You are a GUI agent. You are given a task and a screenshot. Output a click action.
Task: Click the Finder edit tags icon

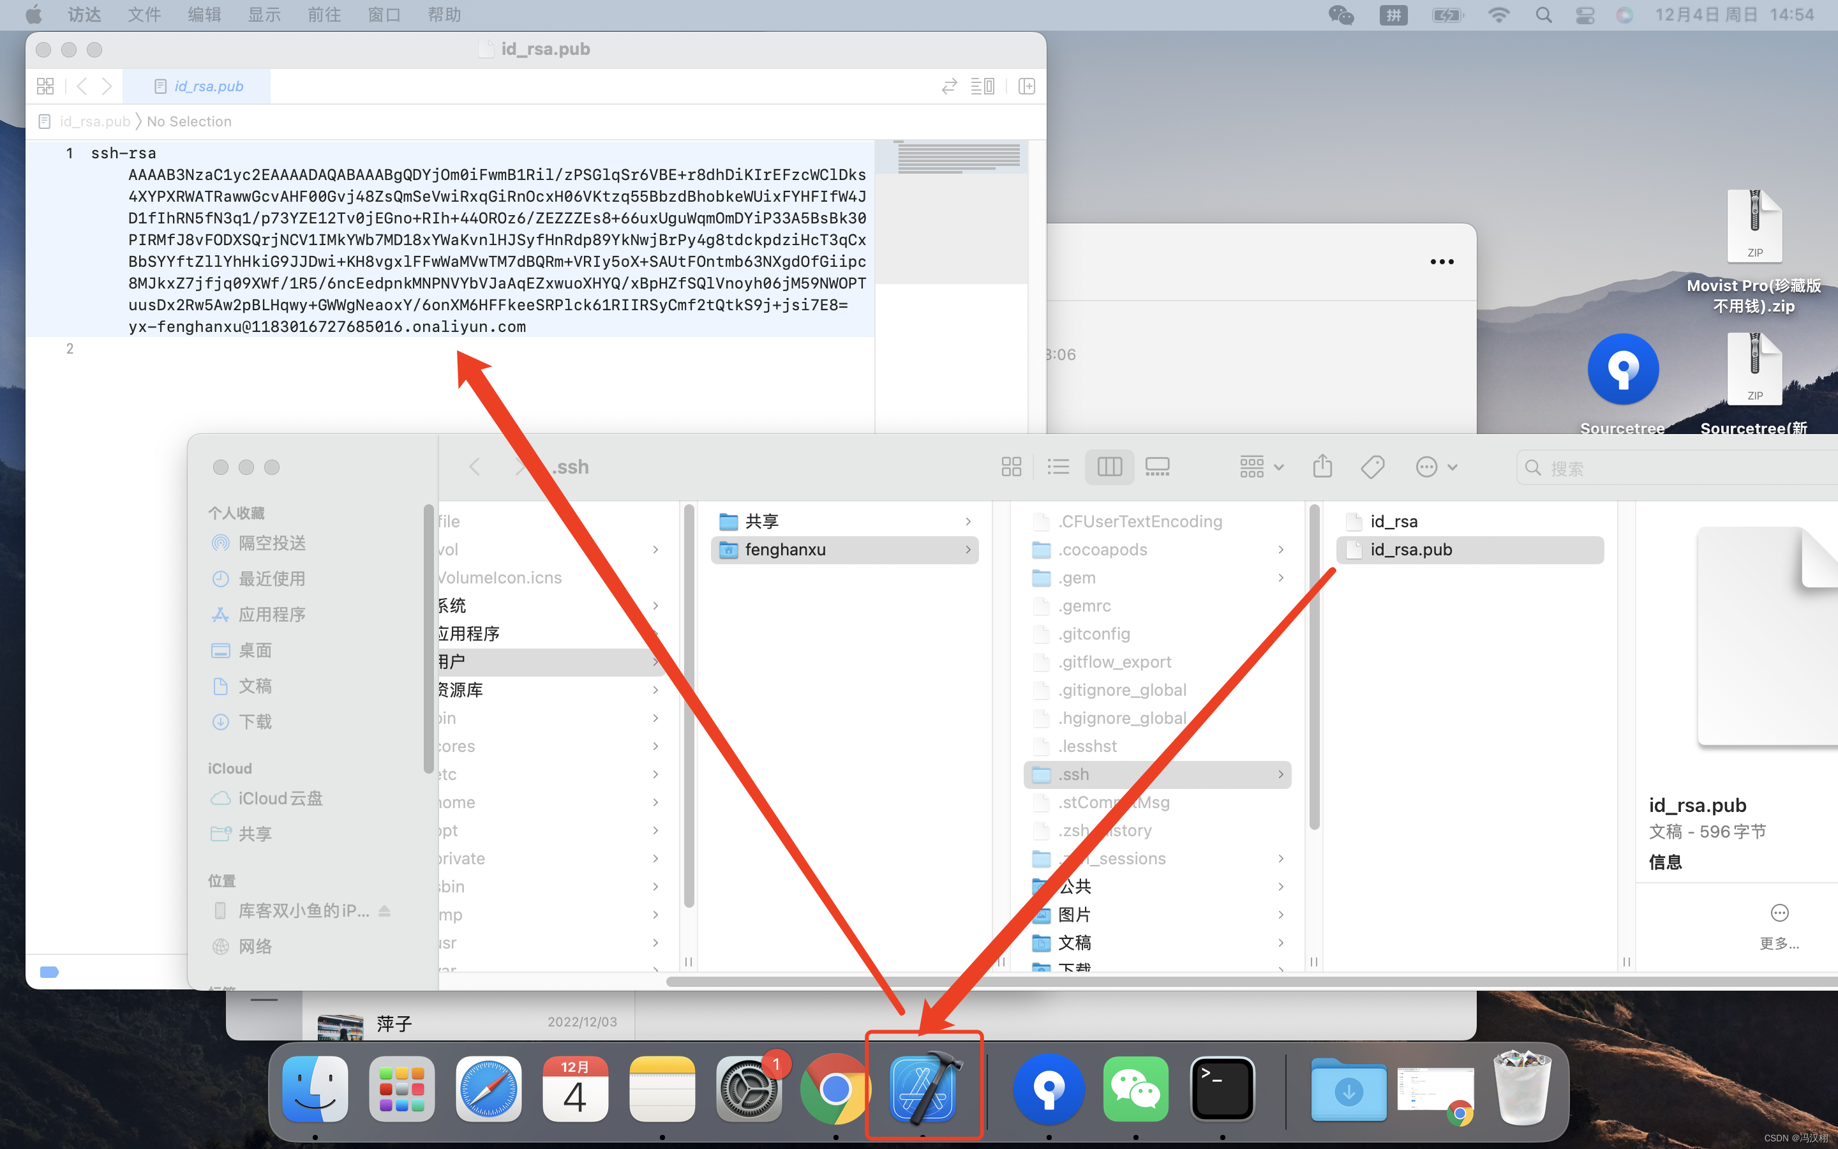(x=1372, y=467)
